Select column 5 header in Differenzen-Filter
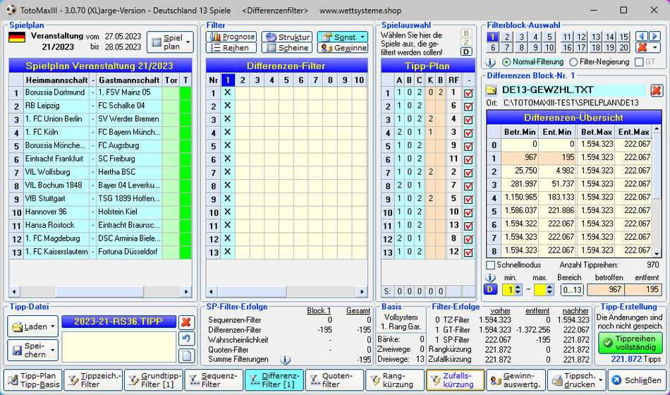670x395 pixels. pos(286,80)
